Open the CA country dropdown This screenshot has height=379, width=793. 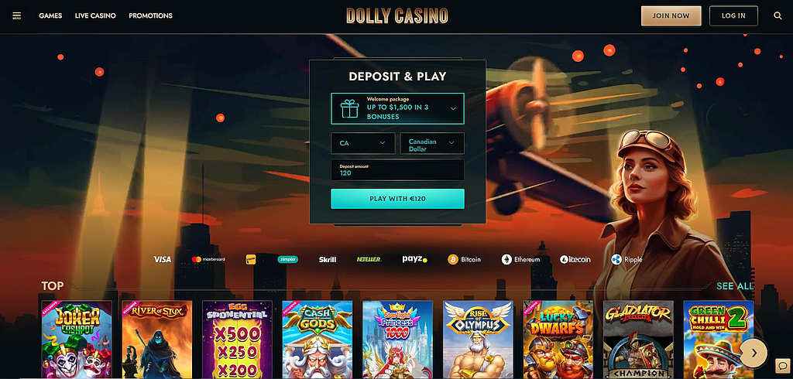[363, 144]
